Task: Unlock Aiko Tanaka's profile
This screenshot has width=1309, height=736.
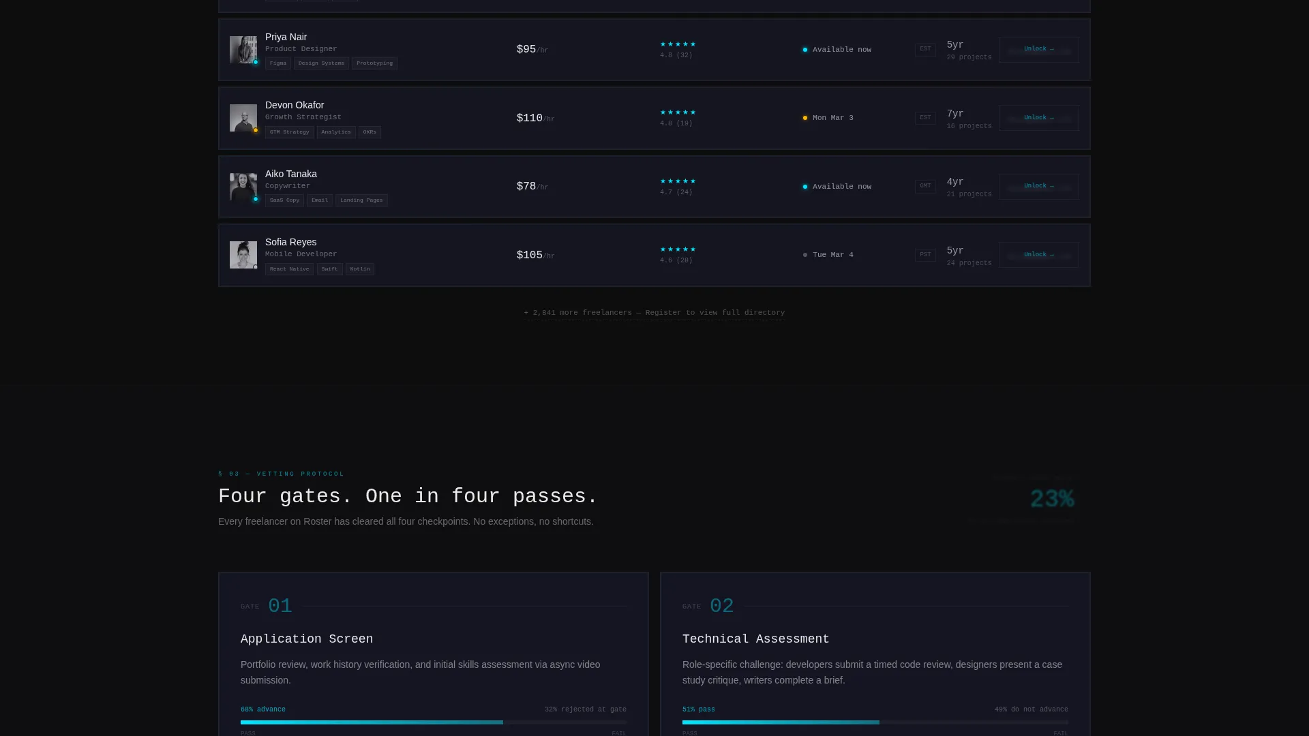Action: (1038, 186)
